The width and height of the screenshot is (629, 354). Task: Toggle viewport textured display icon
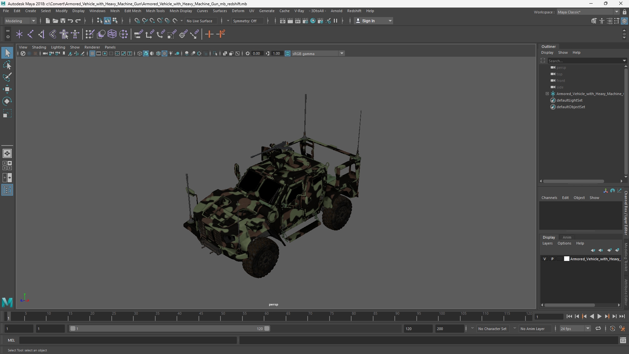pos(164,53)
